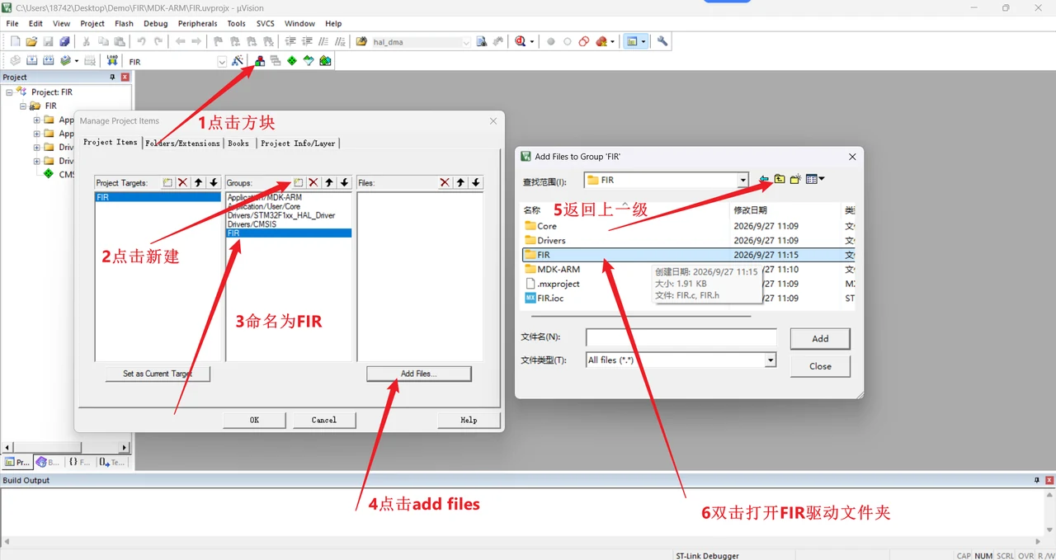Move the selected group down
1056x560 pixels.
tap(345, 182)
